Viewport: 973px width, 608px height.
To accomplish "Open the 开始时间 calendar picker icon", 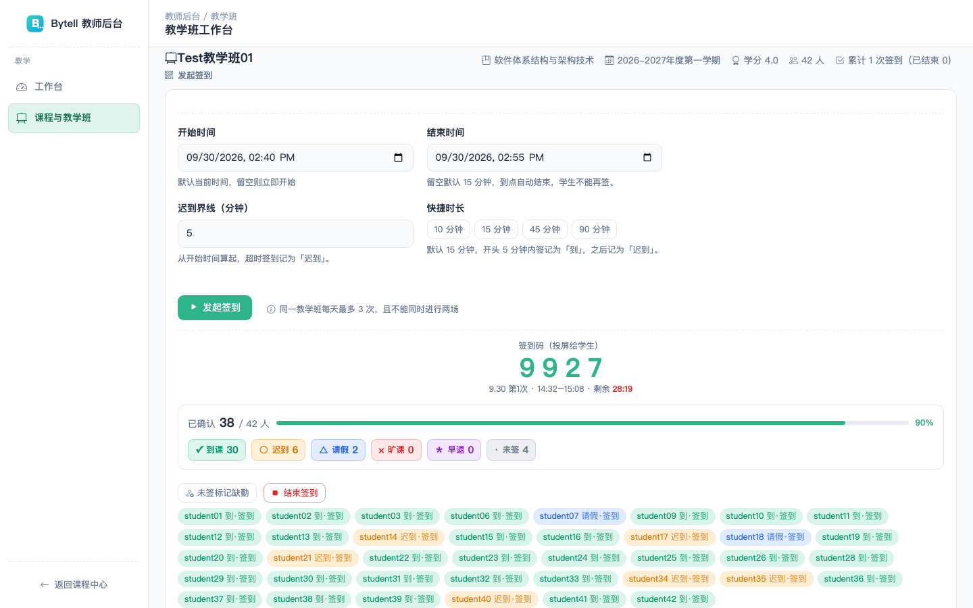I will pos(399,157).
